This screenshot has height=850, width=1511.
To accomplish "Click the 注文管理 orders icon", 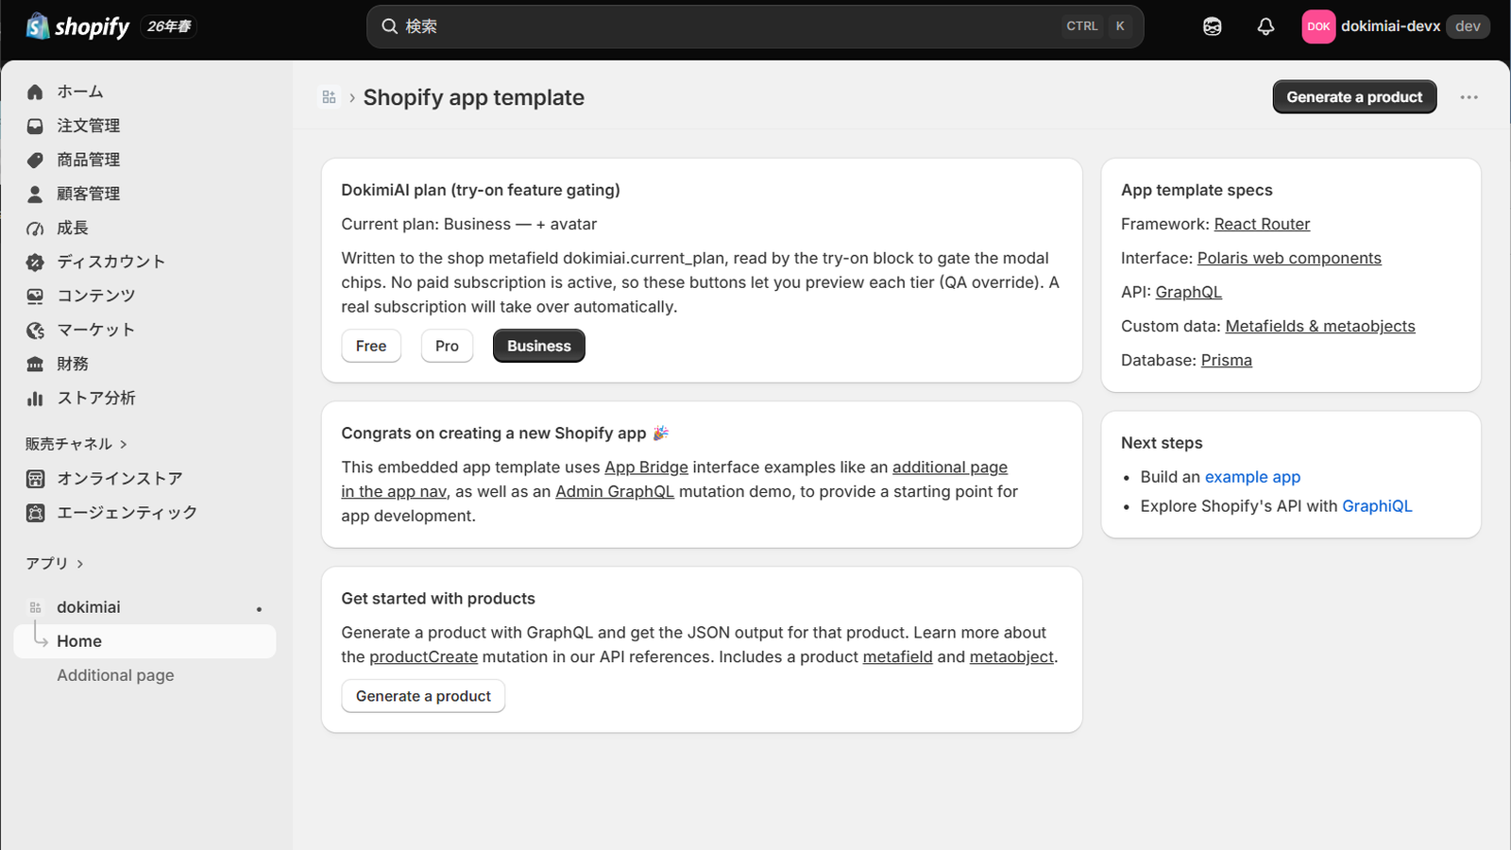I will (x=35, y=126).
